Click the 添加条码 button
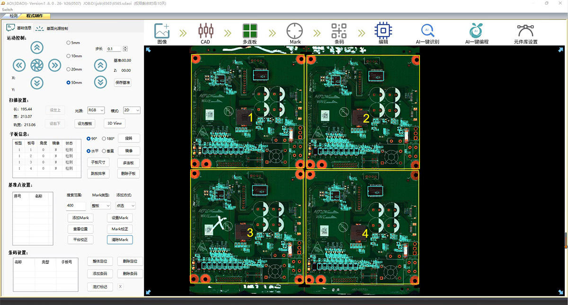Viewport: 568px width, 305px height. (x=100, y=273)
